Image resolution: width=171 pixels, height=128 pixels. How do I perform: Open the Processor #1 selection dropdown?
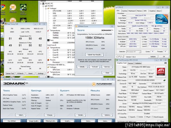[134, 52]
